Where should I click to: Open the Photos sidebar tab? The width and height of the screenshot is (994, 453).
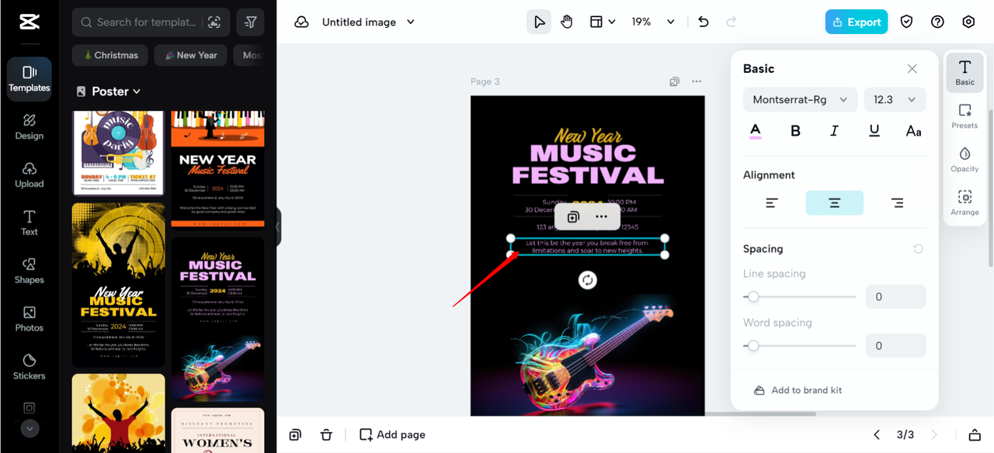point(30,320)
